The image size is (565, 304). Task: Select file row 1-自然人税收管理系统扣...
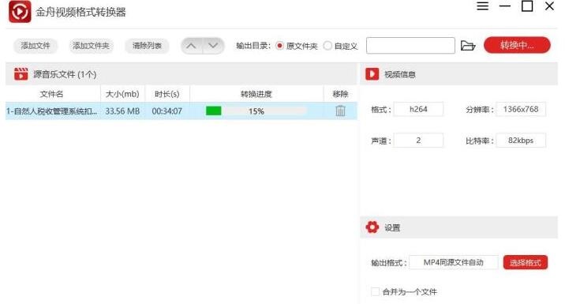coord(181,111)
